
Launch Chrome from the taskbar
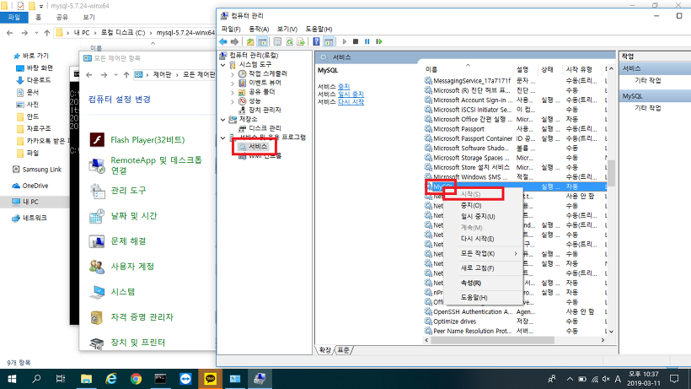point(136,379)
